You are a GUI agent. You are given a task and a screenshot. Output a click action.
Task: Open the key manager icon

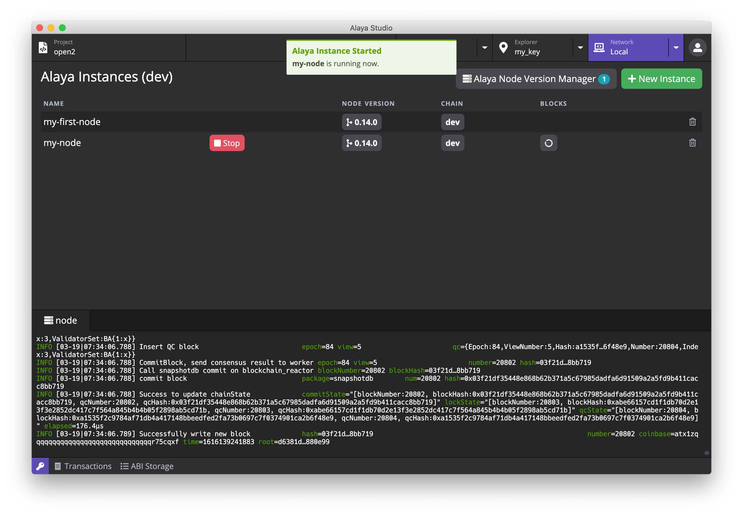(40, 466)
